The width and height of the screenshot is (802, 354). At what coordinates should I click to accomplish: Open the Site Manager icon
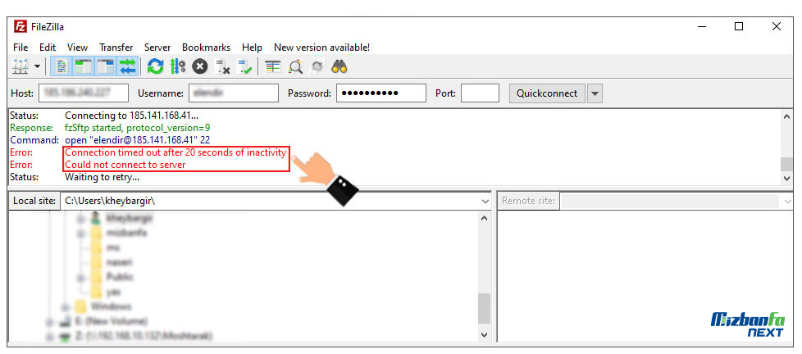21,66
